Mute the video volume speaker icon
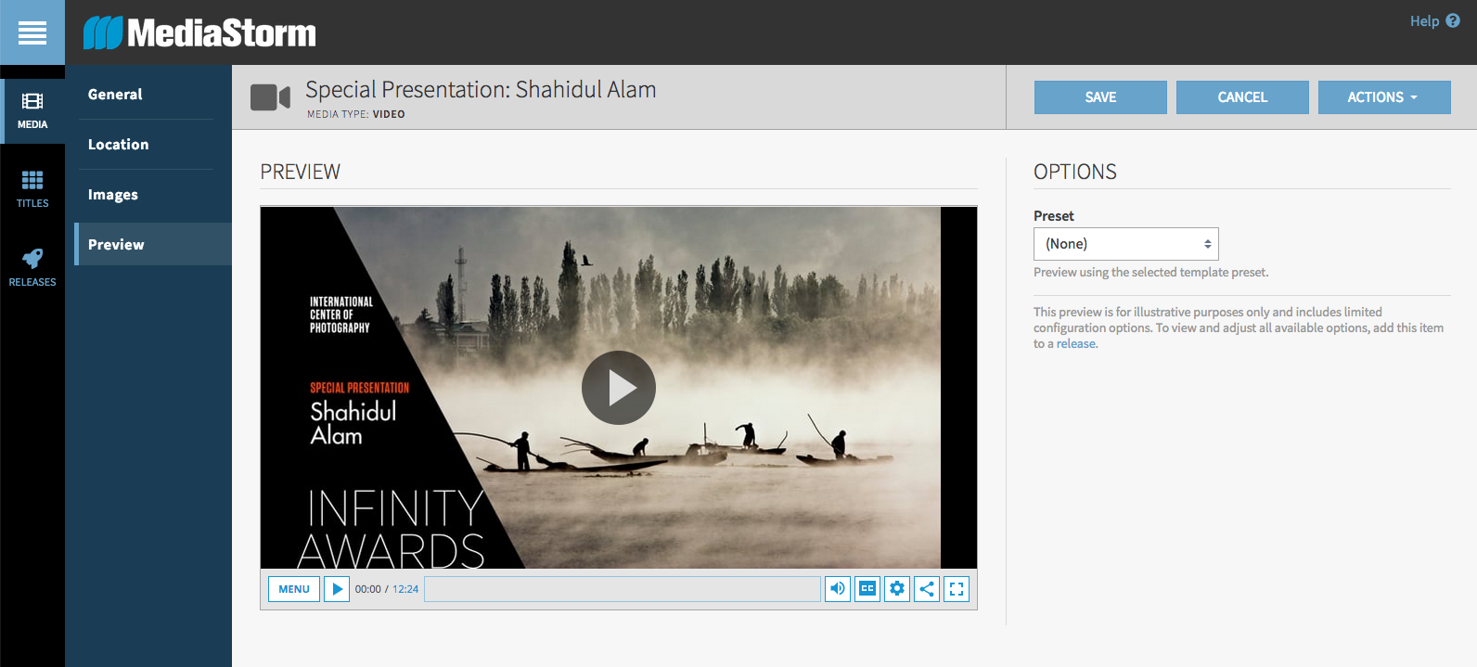The image size is (1477, 667). tap(838, 589)
